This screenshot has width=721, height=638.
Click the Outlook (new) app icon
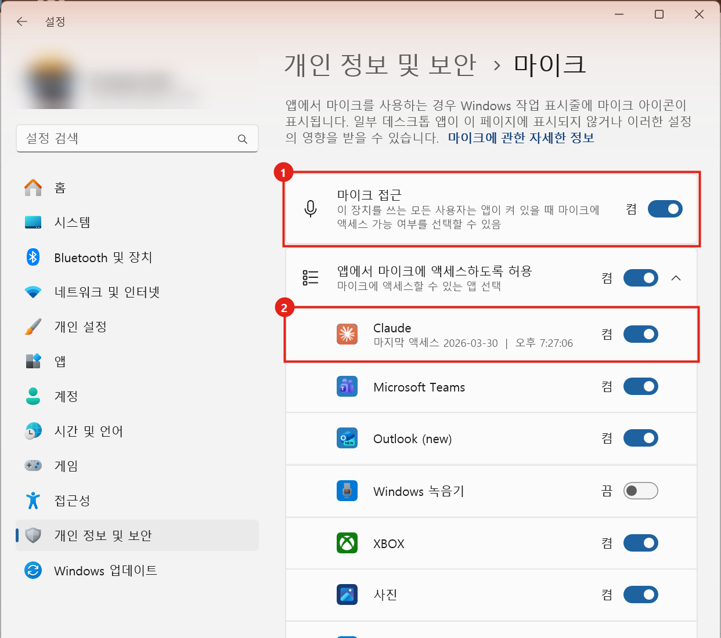347,438
